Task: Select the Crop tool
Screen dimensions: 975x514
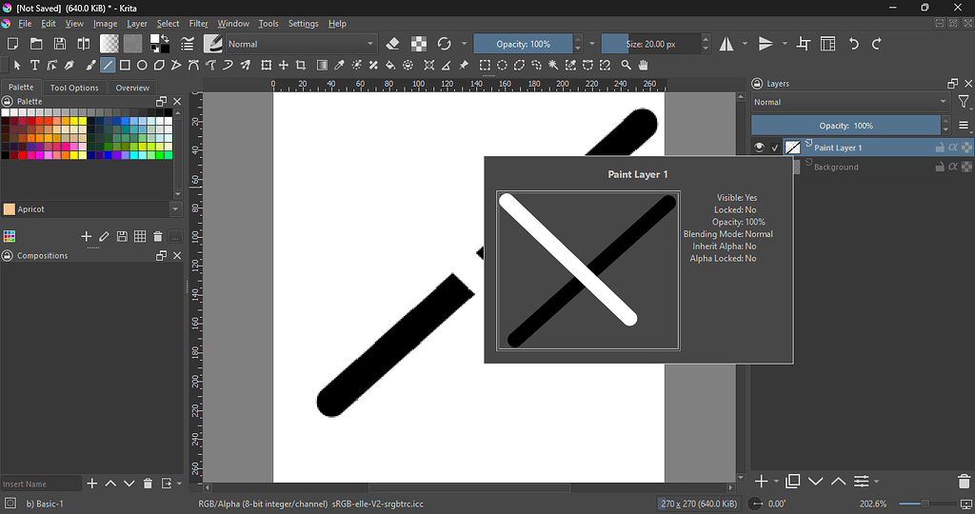Action: click(x=301, y=65)
